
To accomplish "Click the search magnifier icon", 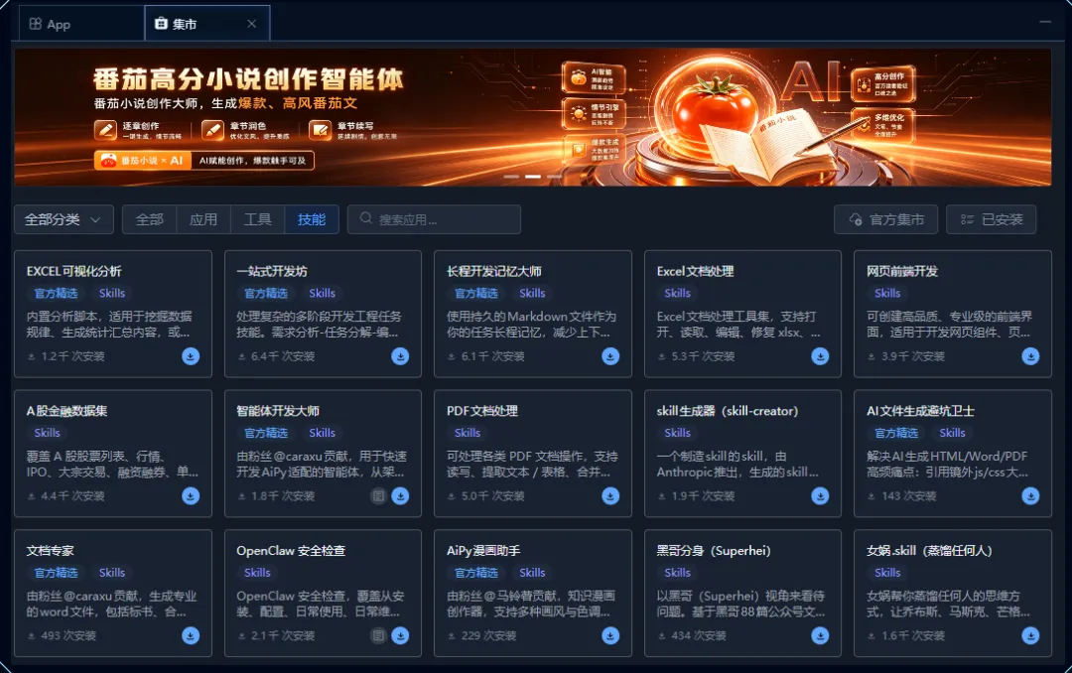I will click(x=366, y=218).
